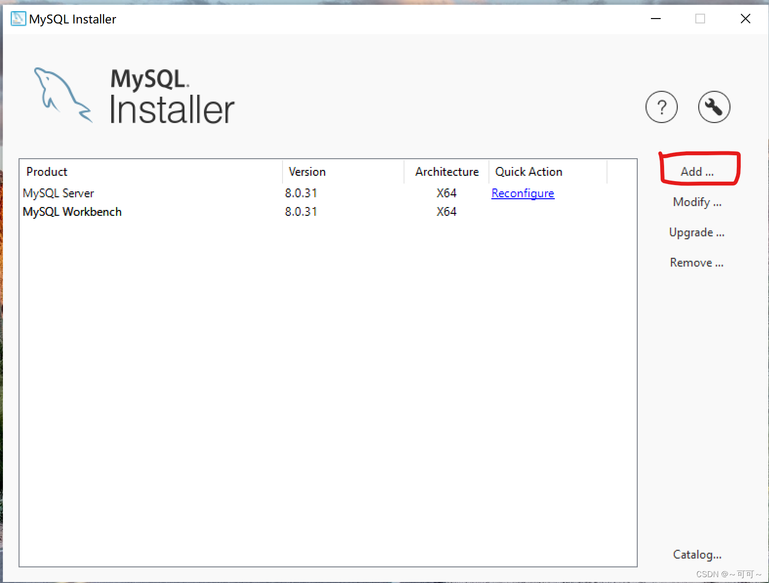Click the Remove ... button

click(697, 263)
